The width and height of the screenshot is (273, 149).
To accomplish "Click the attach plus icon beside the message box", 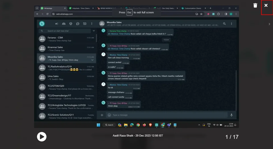I will point(102,115).
